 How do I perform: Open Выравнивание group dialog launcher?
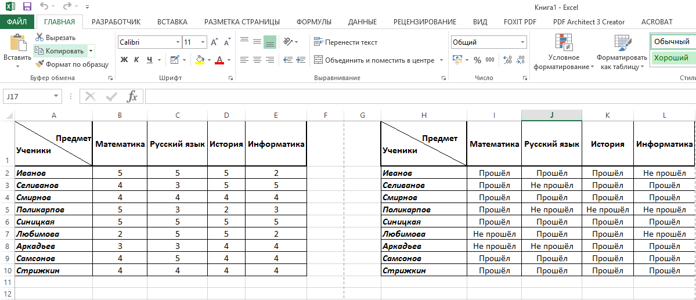pyautogui.click(x=443, y=78)
